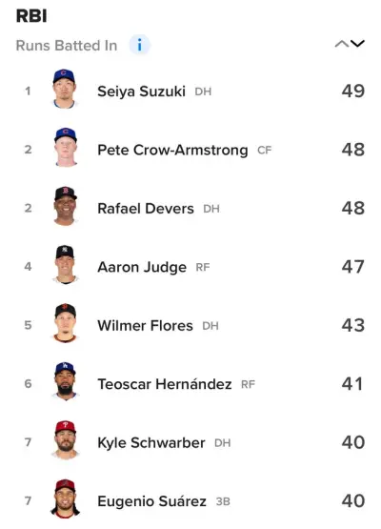
Task: Select the RBI heading title
Action: click(31, 16)
